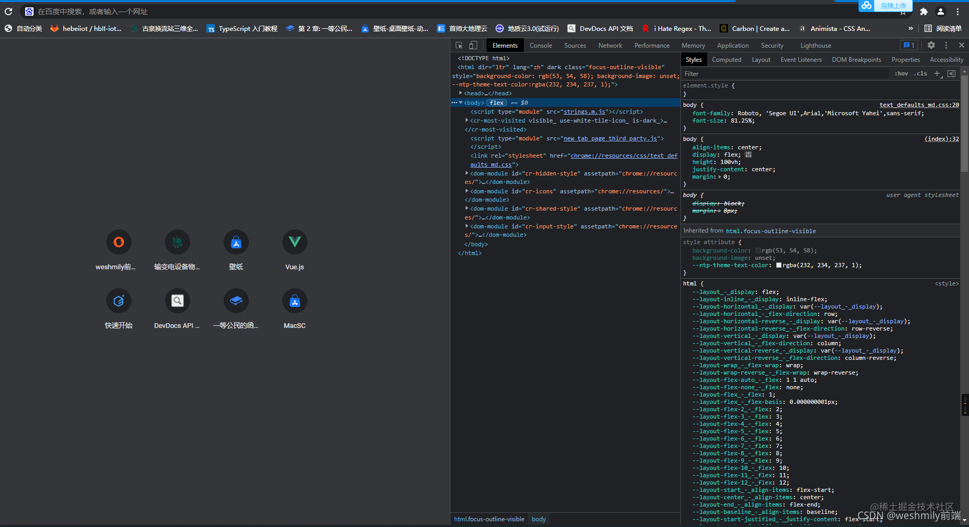
Task: Open the 输变电设备物 shortcut tile
Action: click(x=178, y=250)
